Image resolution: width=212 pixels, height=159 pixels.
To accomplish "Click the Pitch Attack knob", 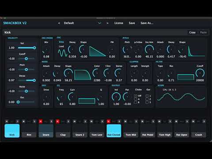I will [160, 49].
